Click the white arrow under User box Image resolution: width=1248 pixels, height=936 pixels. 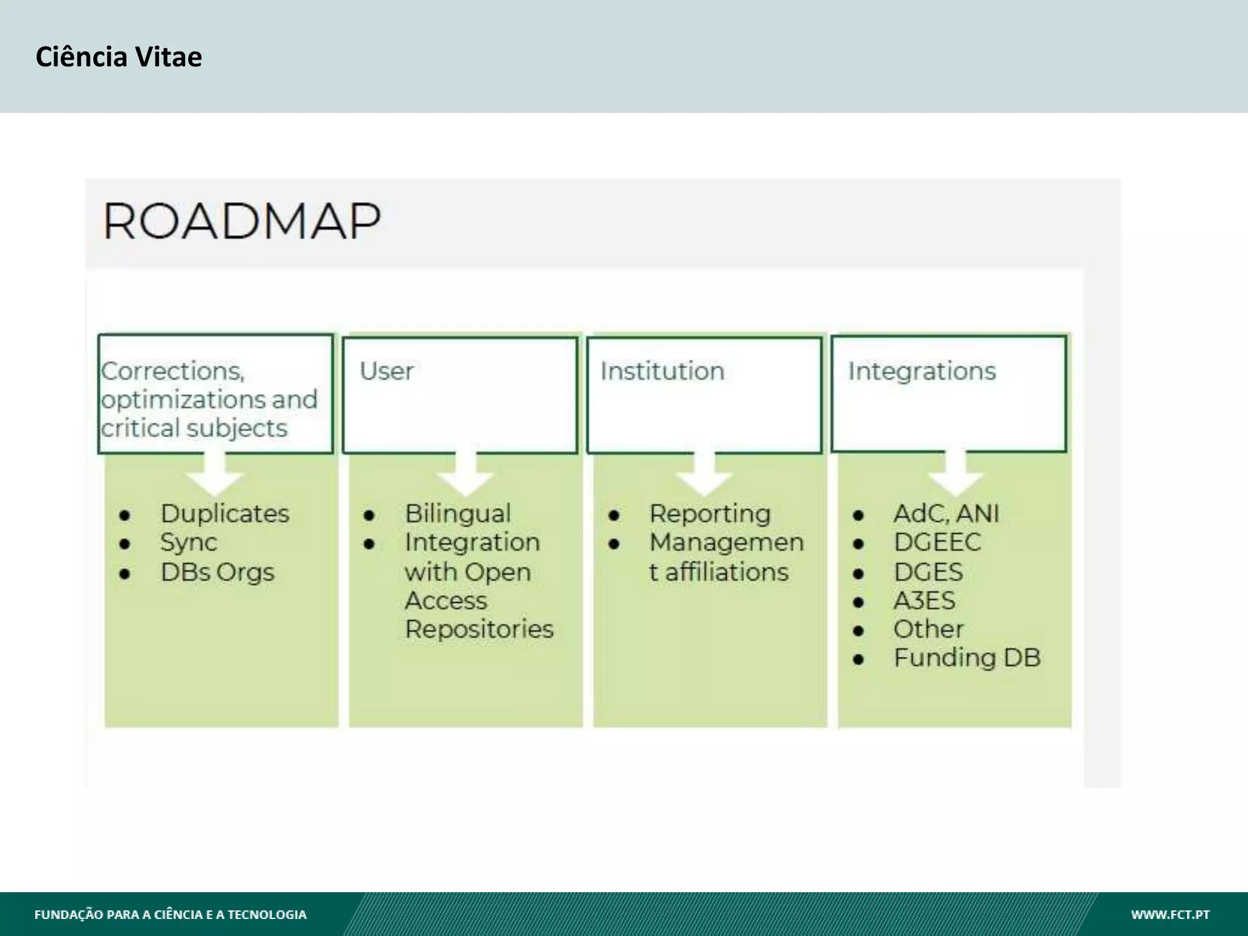(x=466, y=474)
